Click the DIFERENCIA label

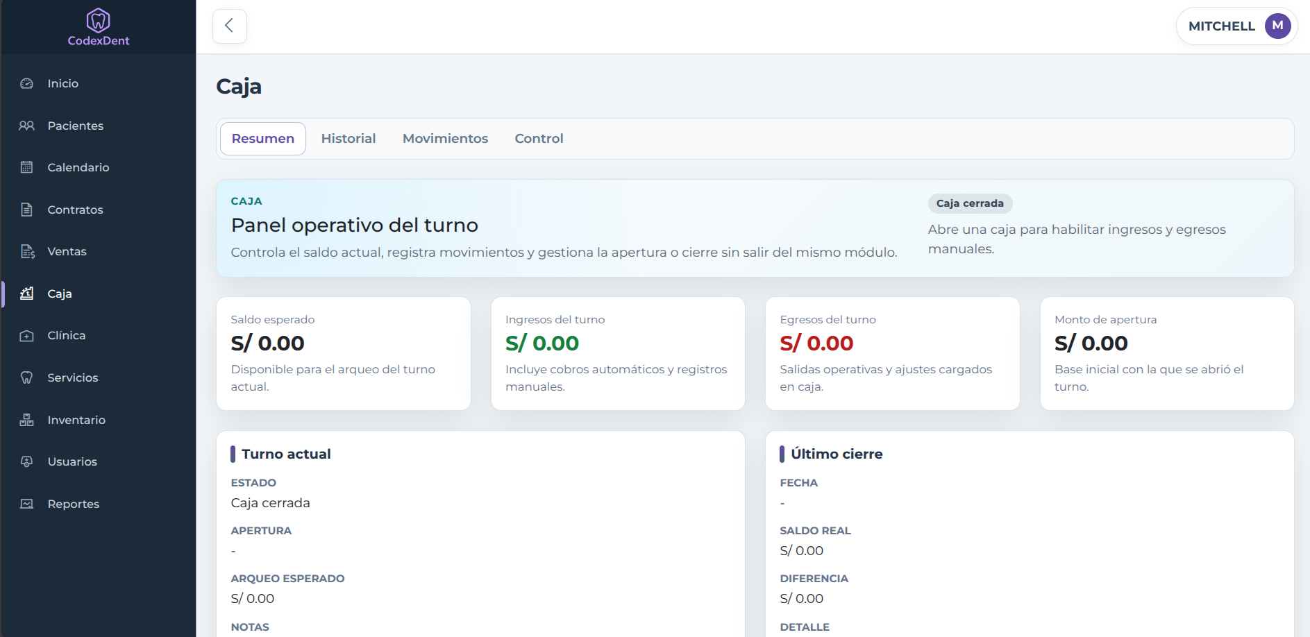pyautogui.click(x=814, y=579)
